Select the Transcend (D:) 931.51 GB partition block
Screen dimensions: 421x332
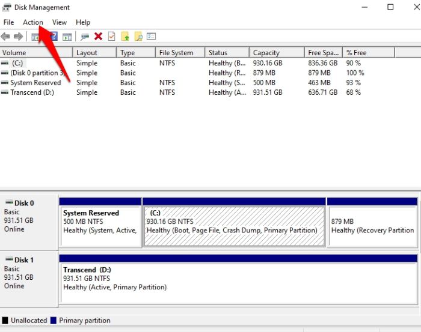click(238, 279)
